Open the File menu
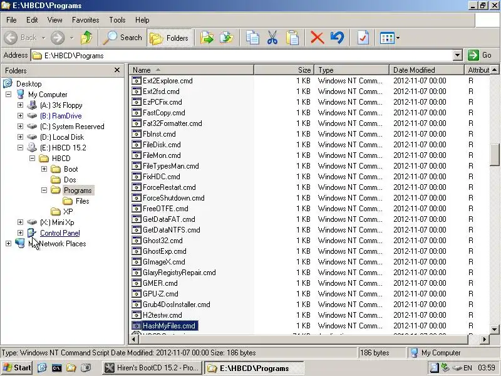 [x=11, y=20]
